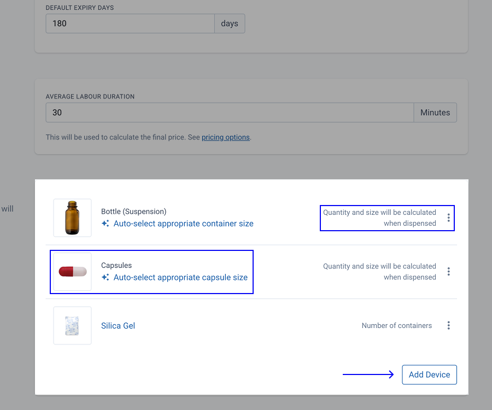This screenshot has width=492, height=410.
Task: Select Auto-select appropriate capsule size
Action: pos(180,277)
